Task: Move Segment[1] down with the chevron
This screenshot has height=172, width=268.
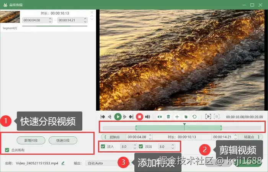Action: (x=92, y=19)
